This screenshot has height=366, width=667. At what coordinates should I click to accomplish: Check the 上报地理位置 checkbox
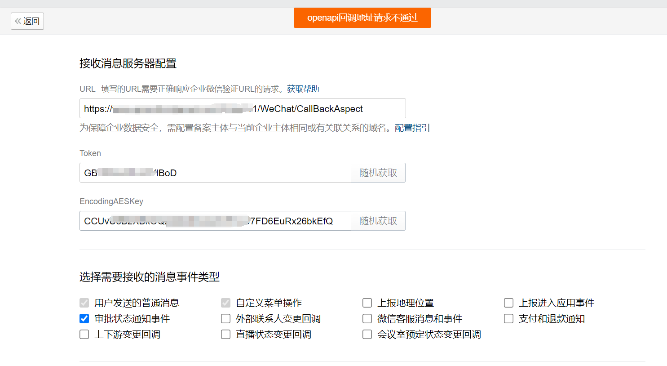[367, 303]
